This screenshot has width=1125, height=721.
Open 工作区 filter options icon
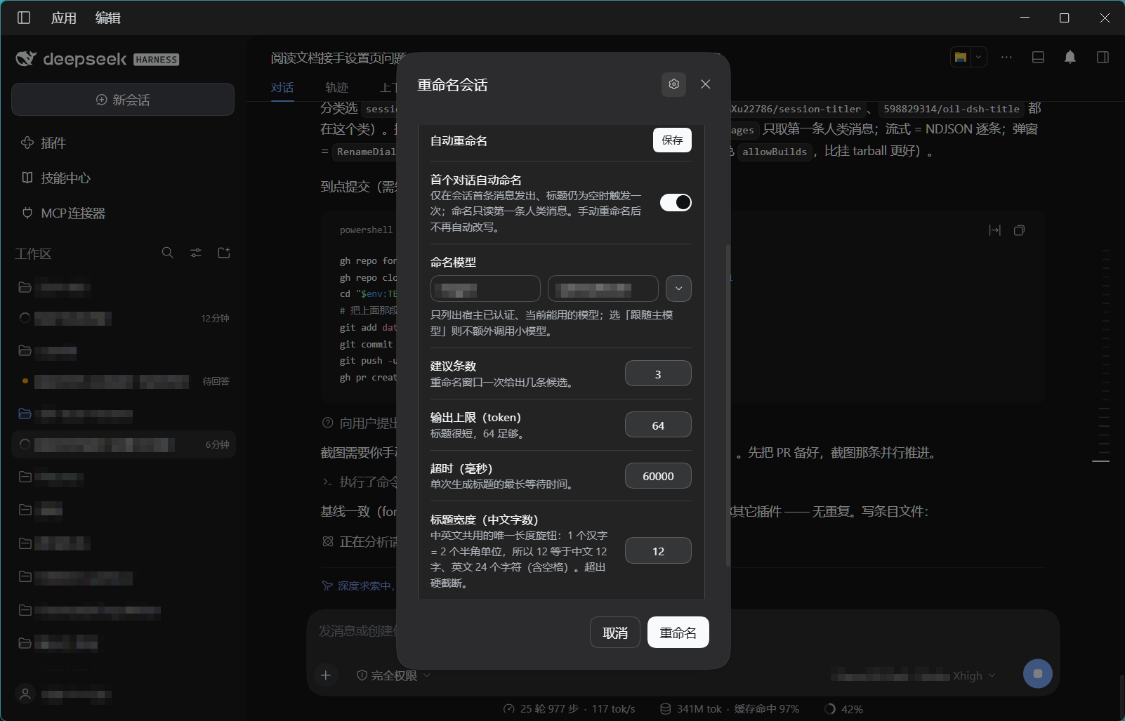click(196, 253)
